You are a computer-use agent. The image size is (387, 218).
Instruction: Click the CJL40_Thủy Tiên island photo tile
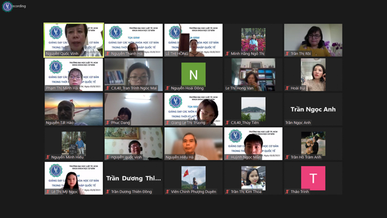(253, 109)
